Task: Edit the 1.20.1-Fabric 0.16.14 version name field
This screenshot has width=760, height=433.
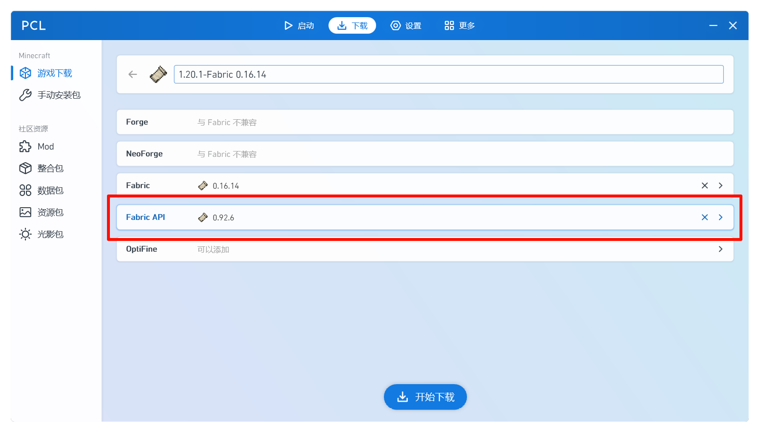Action: (448, 74)
